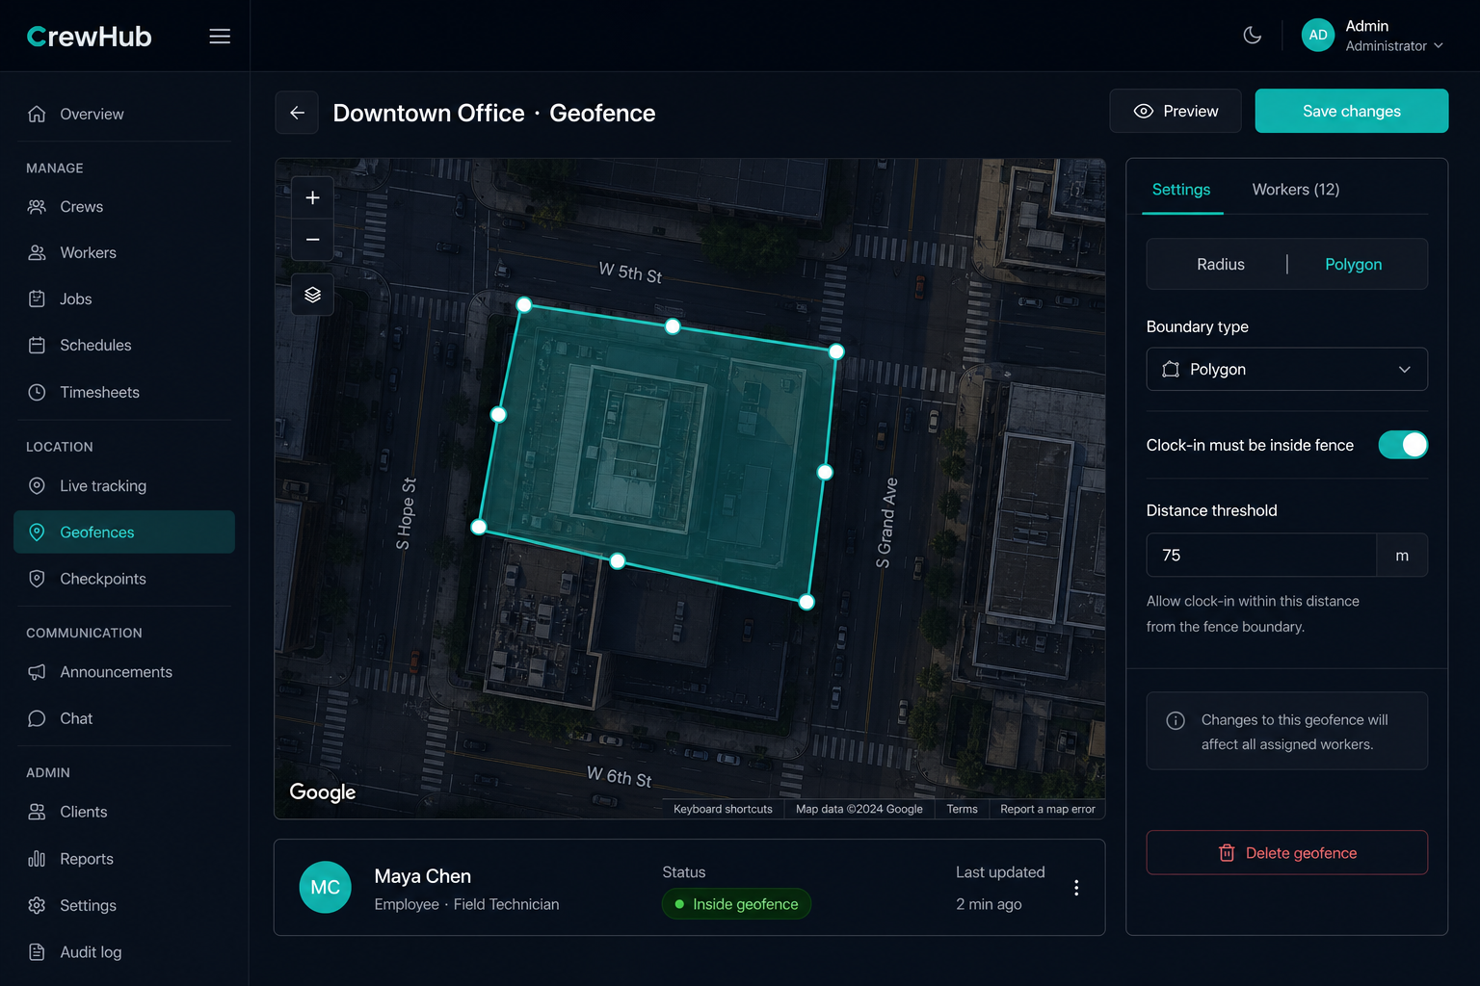
Task: Click the Maya Chen name
Action: coord(422,876)
